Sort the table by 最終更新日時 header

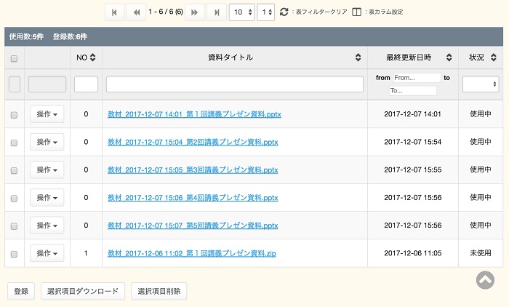412,57
